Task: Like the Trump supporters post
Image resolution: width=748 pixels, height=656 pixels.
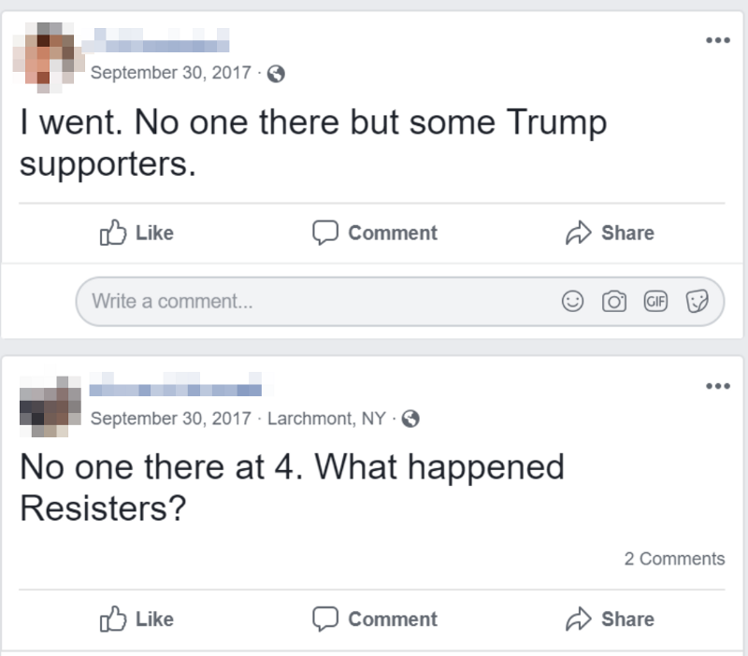Action: (137, 233)
